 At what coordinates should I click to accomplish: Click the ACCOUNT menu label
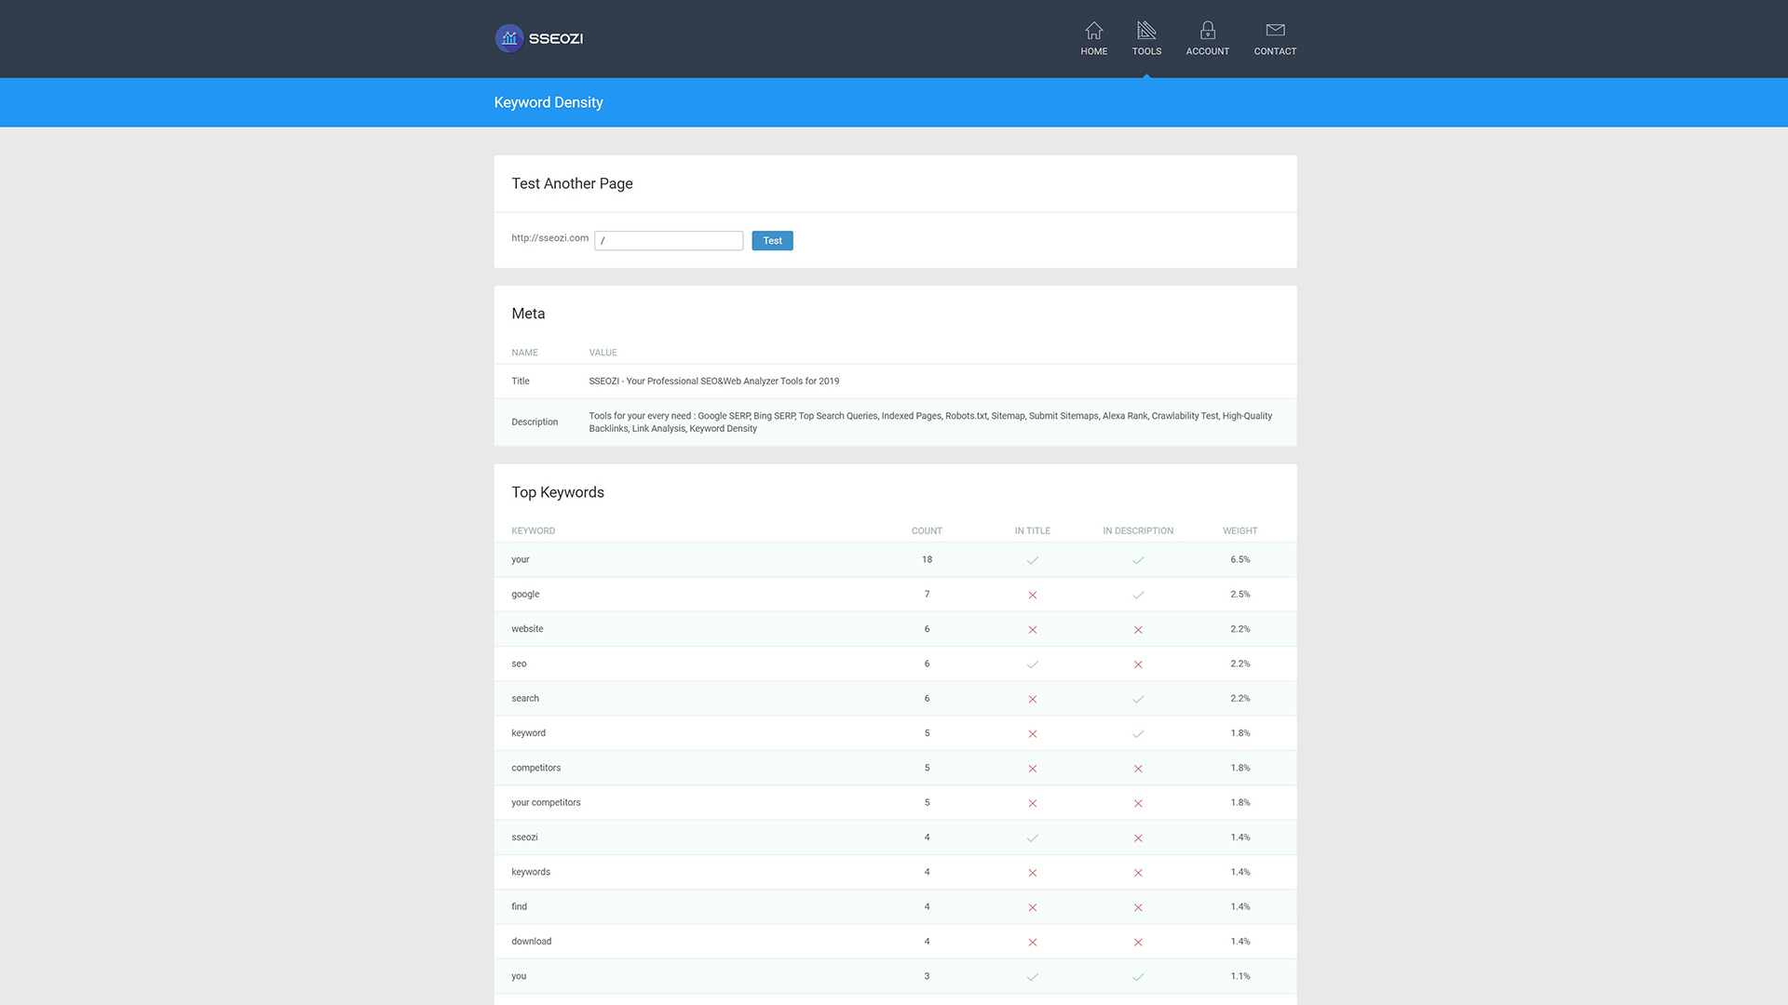(1208, 51)
